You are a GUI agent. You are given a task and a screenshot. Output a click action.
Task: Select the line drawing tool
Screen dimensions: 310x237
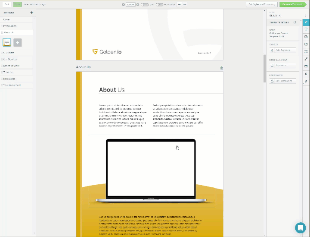[x=306, y=59]
